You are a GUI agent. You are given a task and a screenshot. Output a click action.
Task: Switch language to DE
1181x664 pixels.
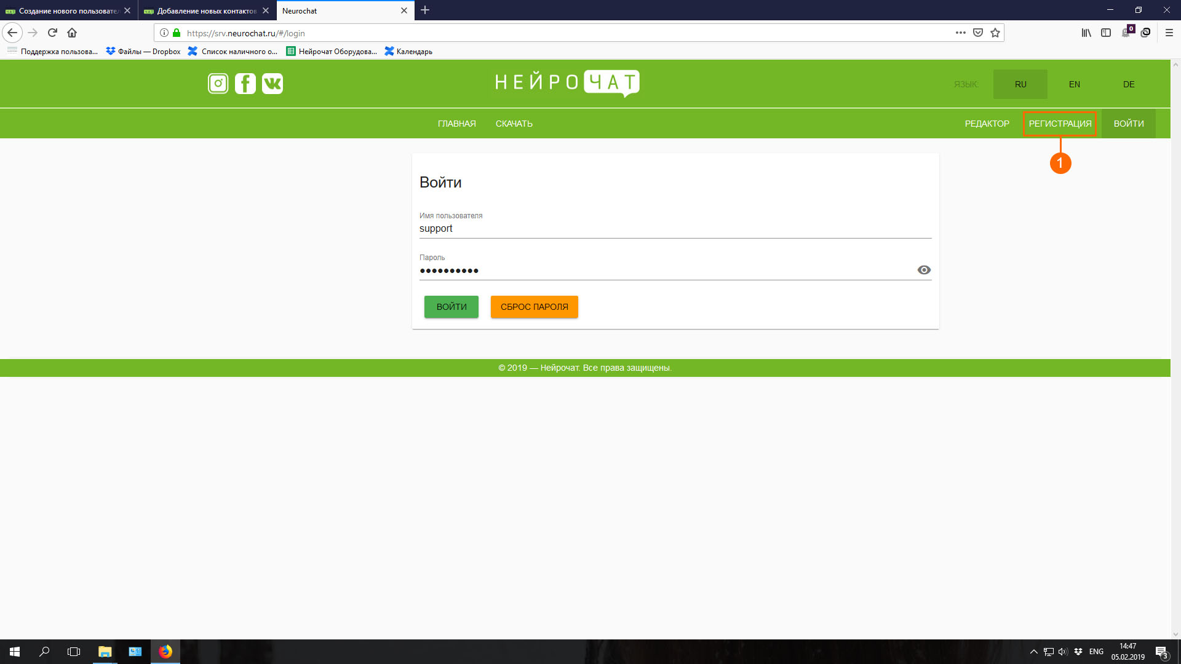1129,84
